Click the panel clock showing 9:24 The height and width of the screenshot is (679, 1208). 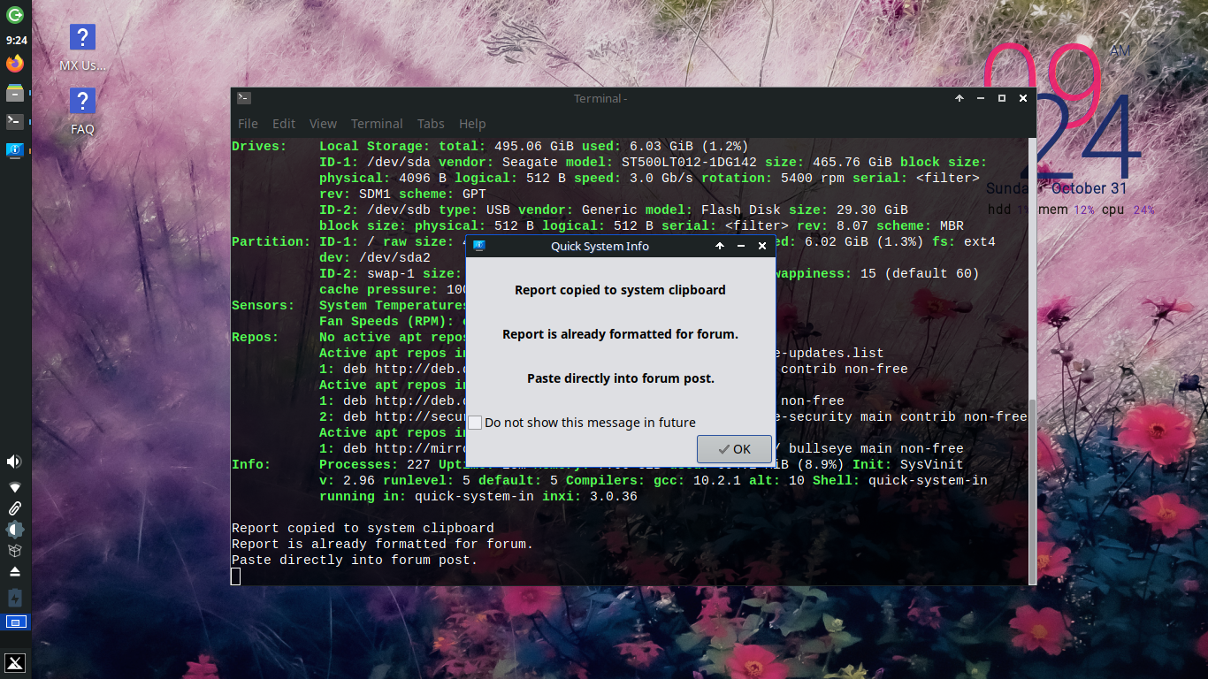coord(16,40)
